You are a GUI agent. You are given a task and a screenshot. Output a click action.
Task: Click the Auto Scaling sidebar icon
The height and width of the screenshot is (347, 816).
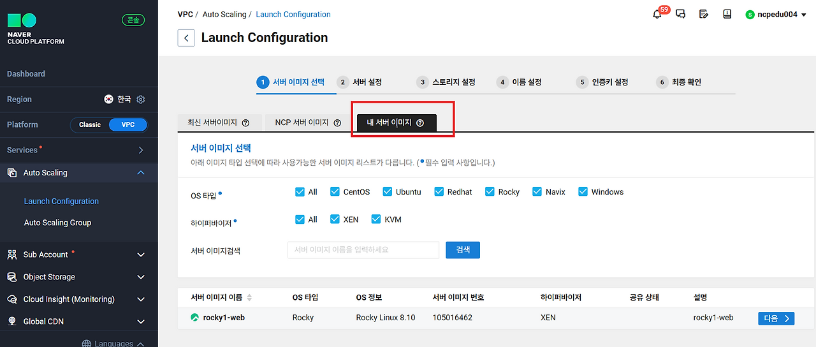(12, 173)
